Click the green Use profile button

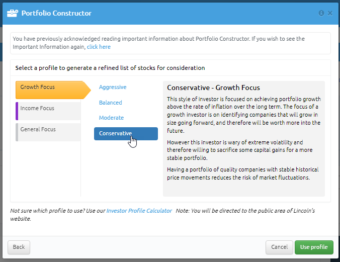pos(314,247)
